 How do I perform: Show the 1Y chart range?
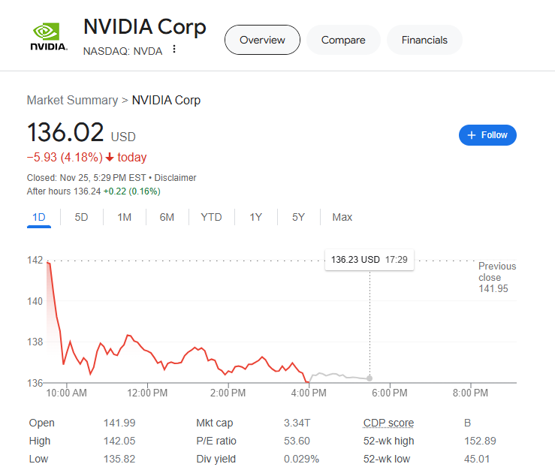(x=256, y=217)
